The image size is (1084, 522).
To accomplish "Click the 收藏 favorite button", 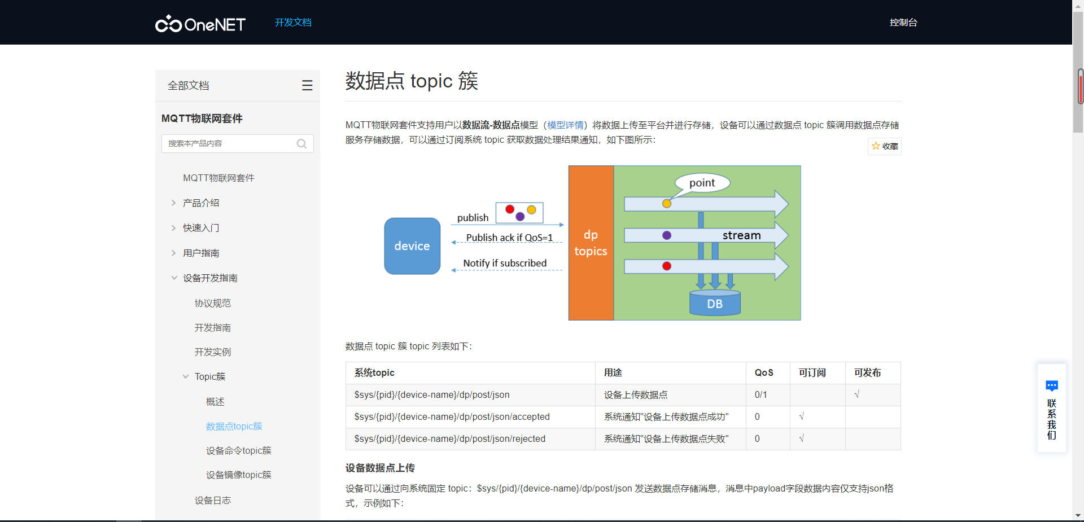I will pyautogui.click(x=884, y=146).
